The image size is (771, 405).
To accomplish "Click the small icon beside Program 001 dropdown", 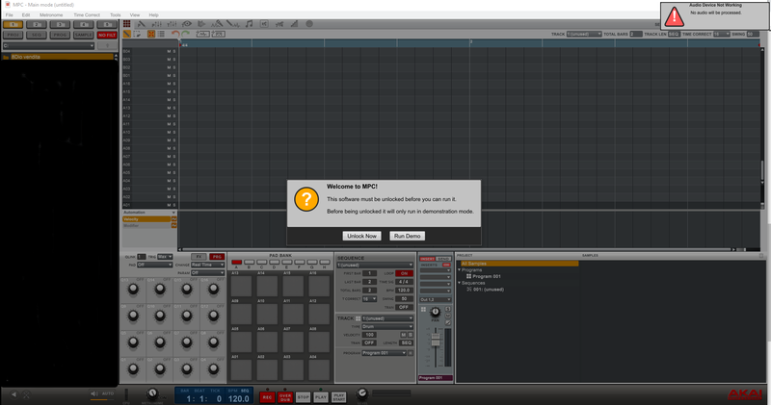I will click(x=411, y=353).
